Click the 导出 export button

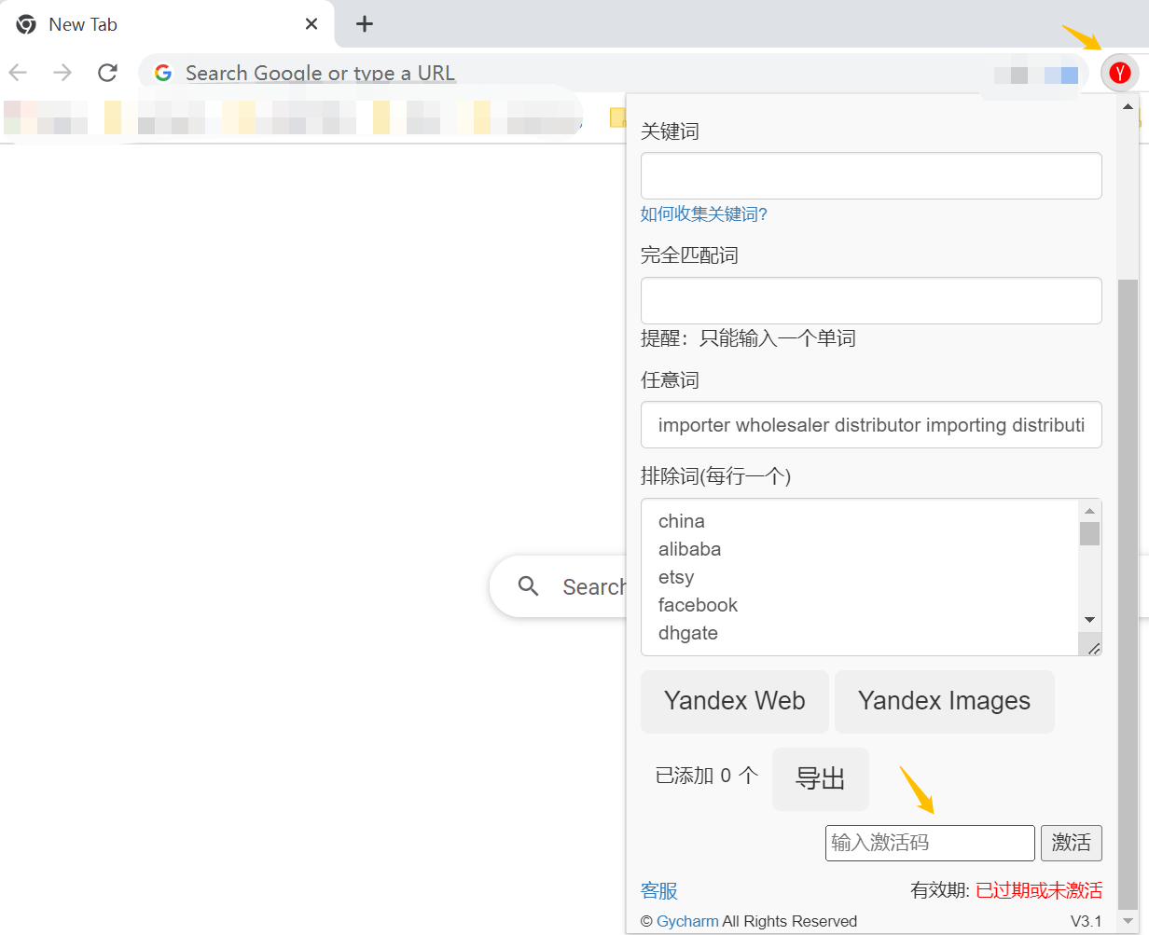click(x=821, y=779)
